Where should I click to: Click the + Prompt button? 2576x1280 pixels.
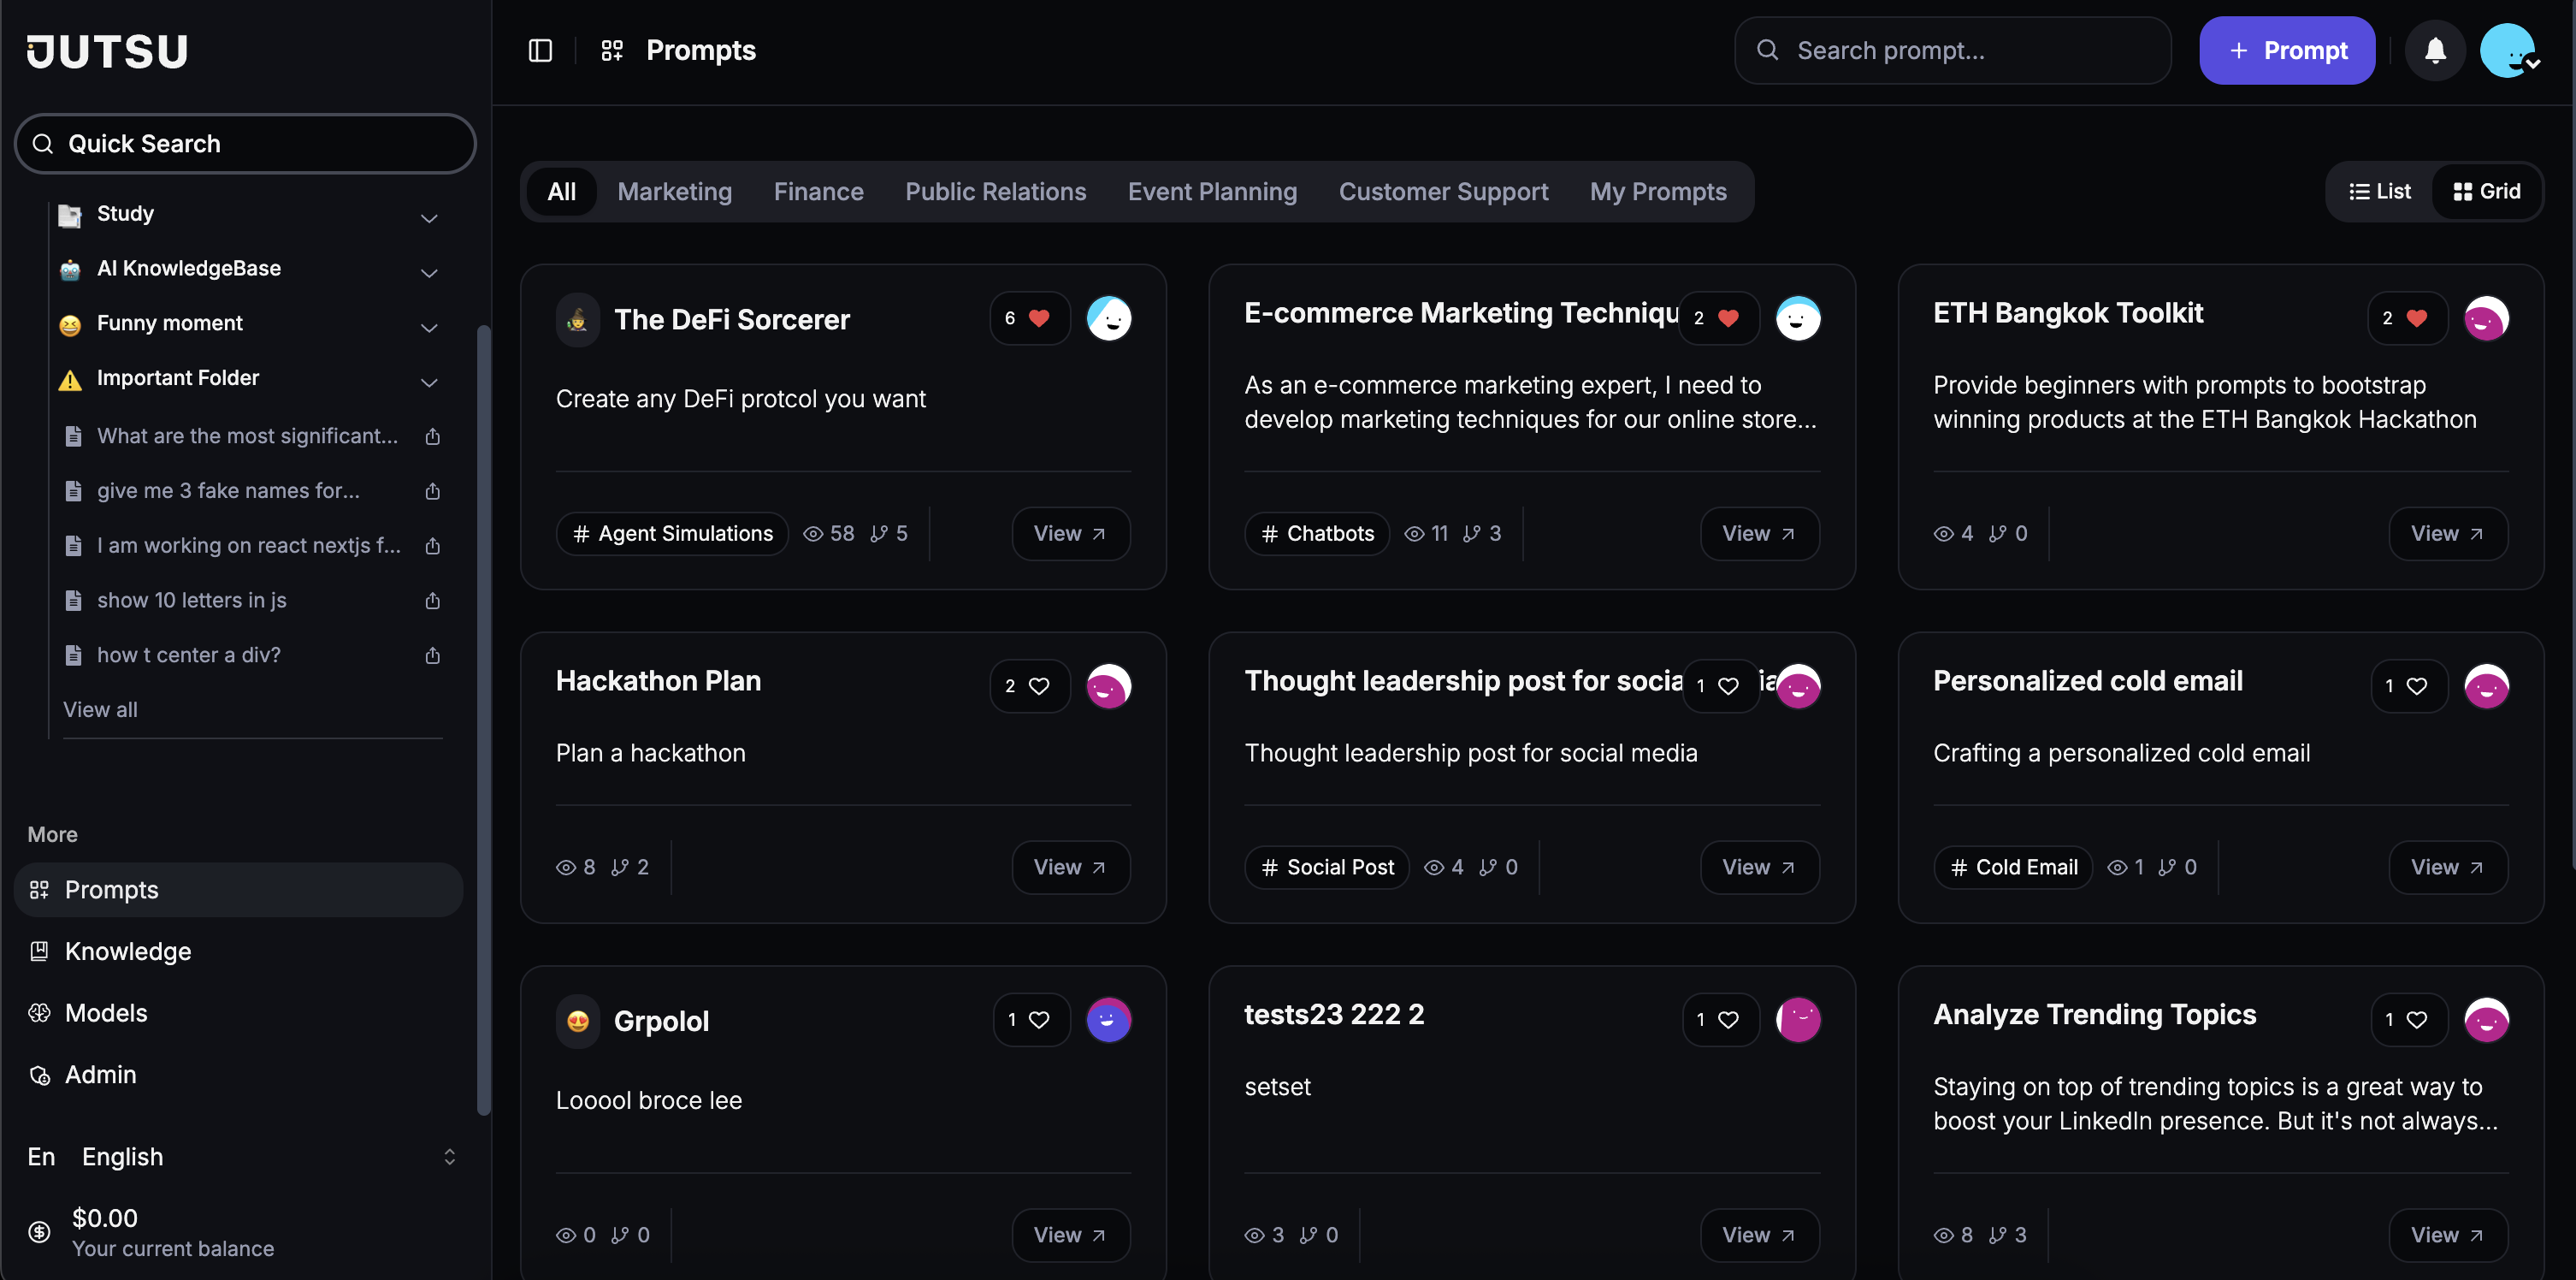click(x=2286, y=50)
